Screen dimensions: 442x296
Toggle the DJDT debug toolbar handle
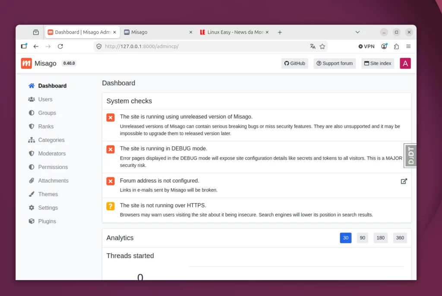[x=410, y=156]
